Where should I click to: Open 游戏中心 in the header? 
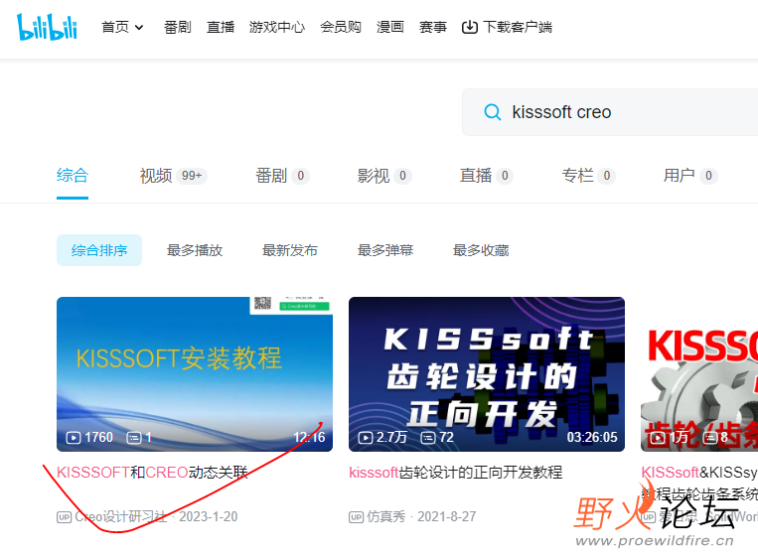click(x=277, y=27)
